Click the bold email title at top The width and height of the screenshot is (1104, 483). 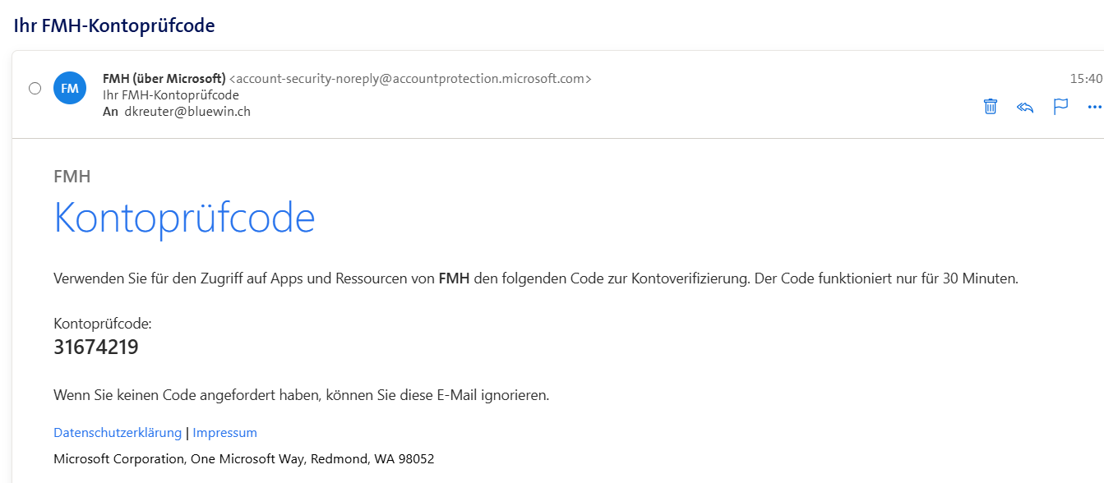pos(114,25)
